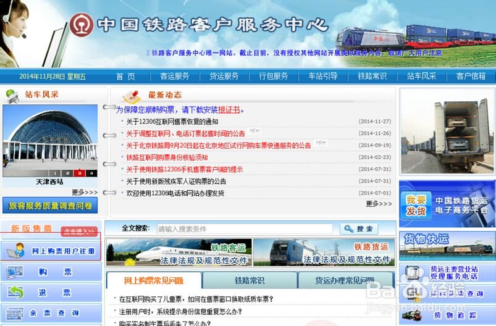Click the 货物追踪 button

click(447, 315)
